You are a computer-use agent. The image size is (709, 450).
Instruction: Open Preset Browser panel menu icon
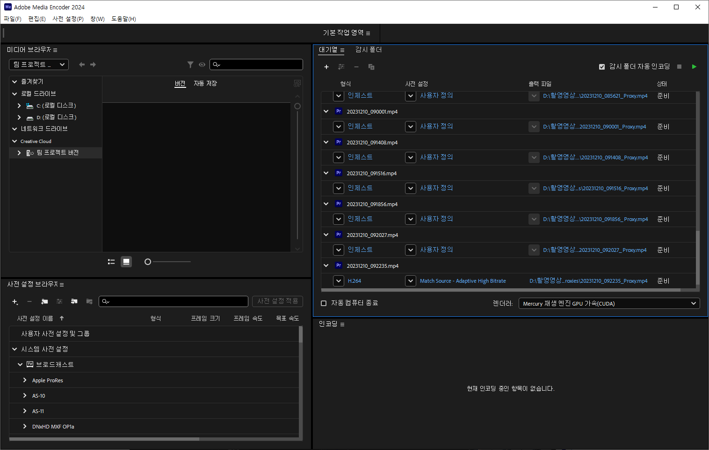[62, 285]
